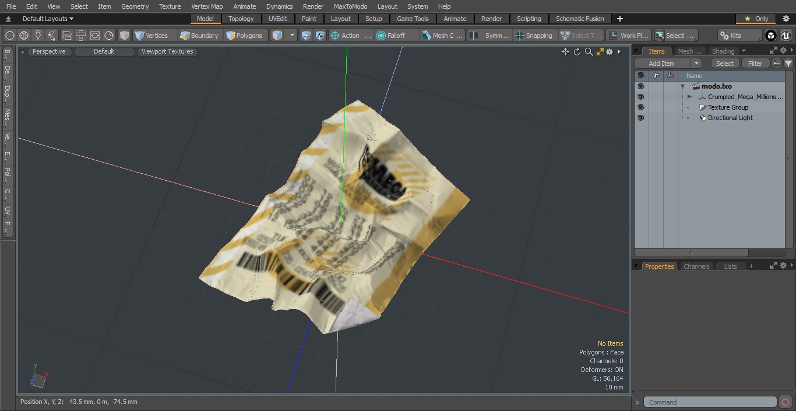Click the Add Item button
Image resolution: width=796 pixels, height=411 pixels.
pos(662,64)
